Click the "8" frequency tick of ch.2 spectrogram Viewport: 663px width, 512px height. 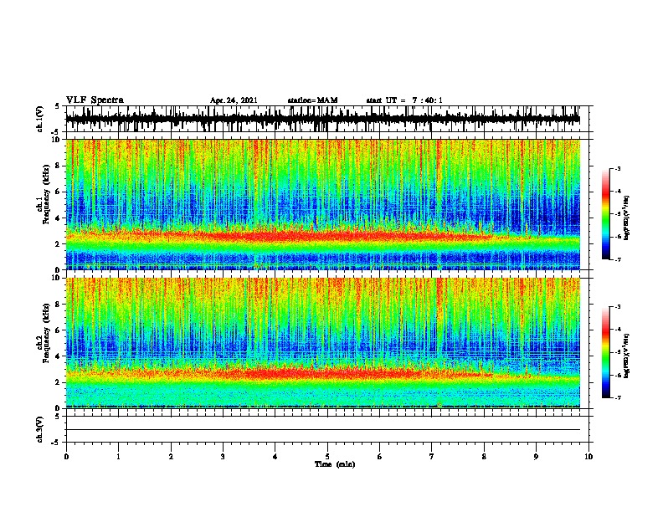tap(59, 305)
